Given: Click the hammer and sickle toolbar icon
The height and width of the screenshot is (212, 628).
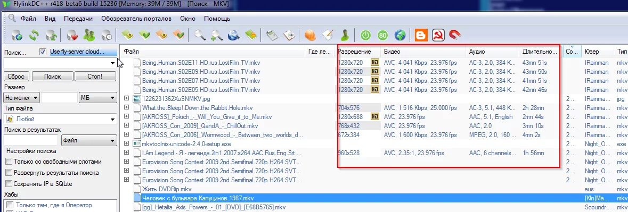Looking at the screenshot, I should tap(438, 36).
